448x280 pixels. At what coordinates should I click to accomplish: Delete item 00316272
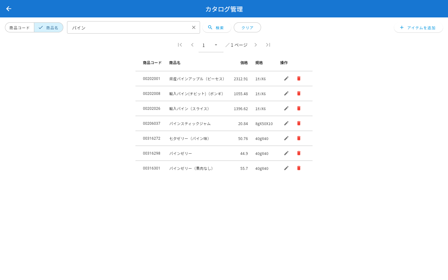(x=299, y=138)
